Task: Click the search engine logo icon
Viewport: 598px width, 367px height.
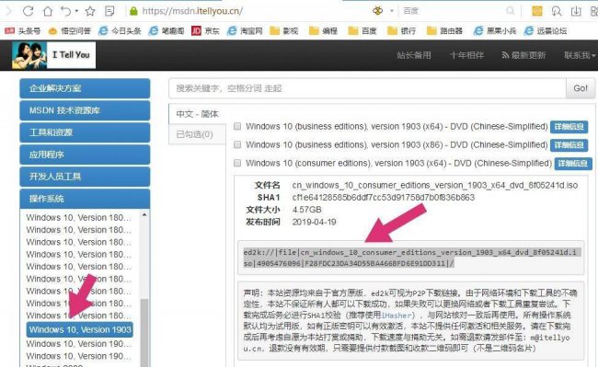Action: (377, 11)
